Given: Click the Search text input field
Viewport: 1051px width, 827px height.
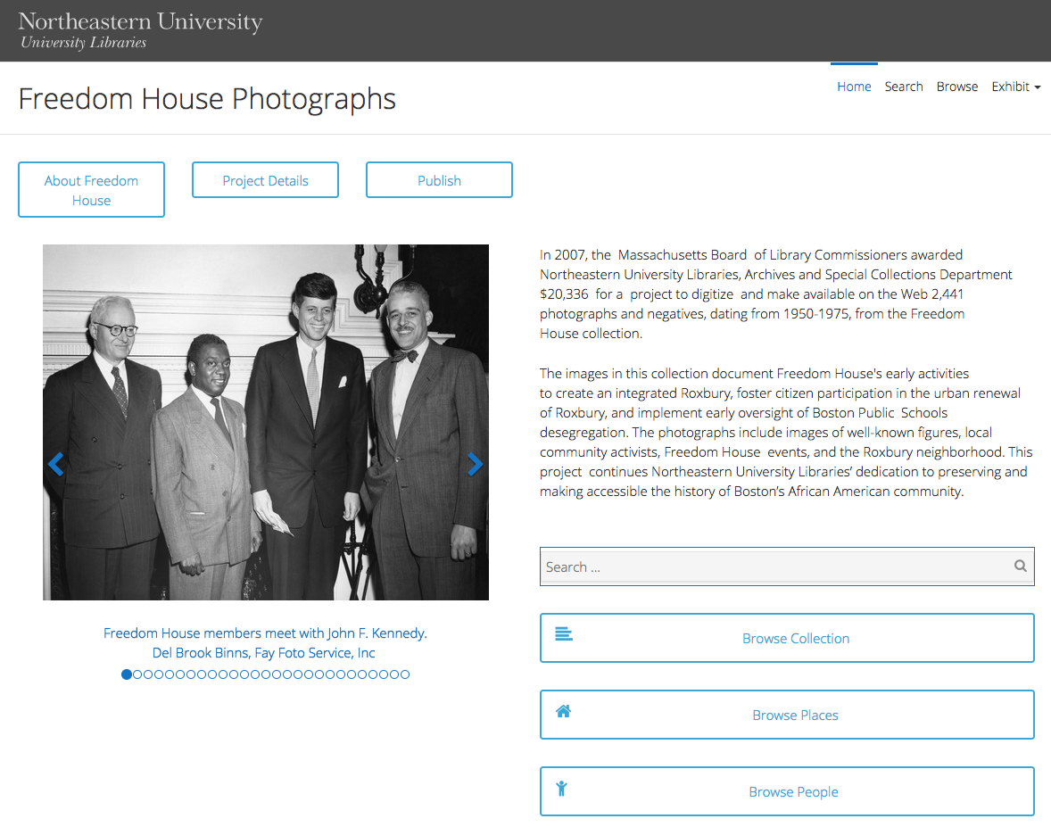Looking at the screenshot, I should (787, 566).
